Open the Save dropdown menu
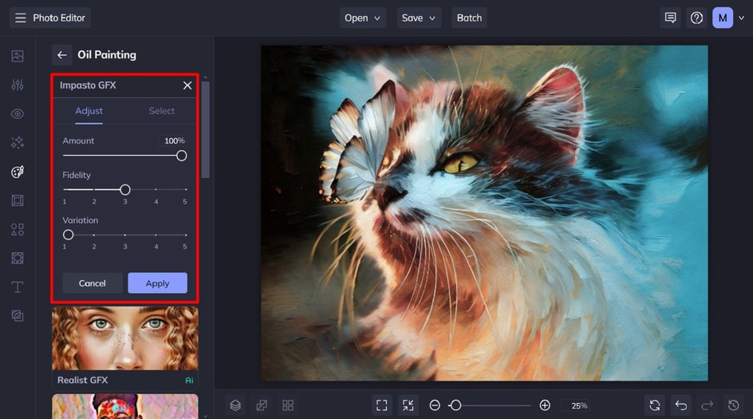The width and height of the screenshot is (753, 419). [x=419, y=18]
